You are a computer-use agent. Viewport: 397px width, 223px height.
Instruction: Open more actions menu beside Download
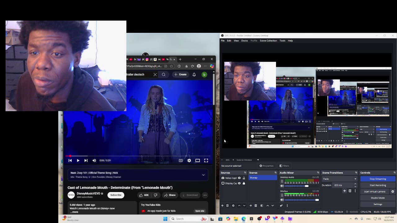tap(205, 195)
